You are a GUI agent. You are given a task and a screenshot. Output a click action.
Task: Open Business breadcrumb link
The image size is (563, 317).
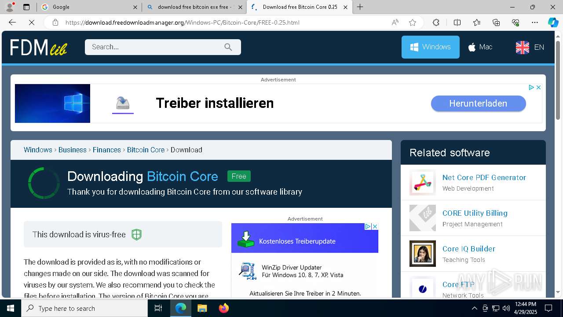[x=73, y=150]
